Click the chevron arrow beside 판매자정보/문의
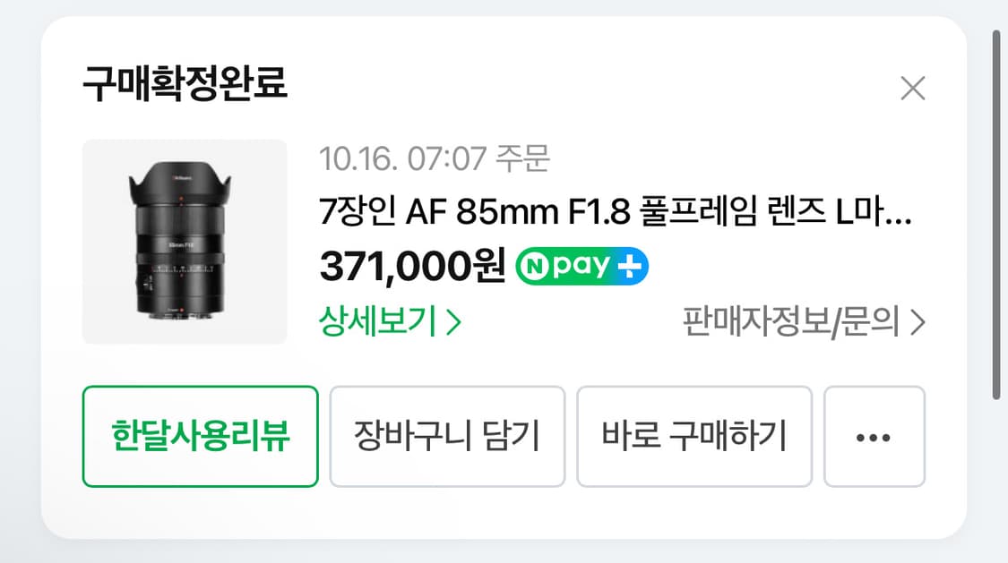The height and width of the screenshot is (563, 1008). point(917,322)
